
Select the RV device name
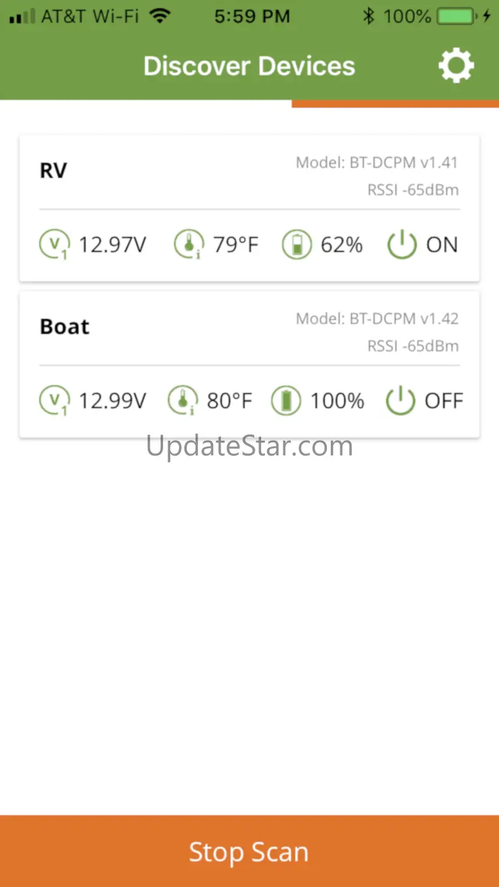click(53, 171)
